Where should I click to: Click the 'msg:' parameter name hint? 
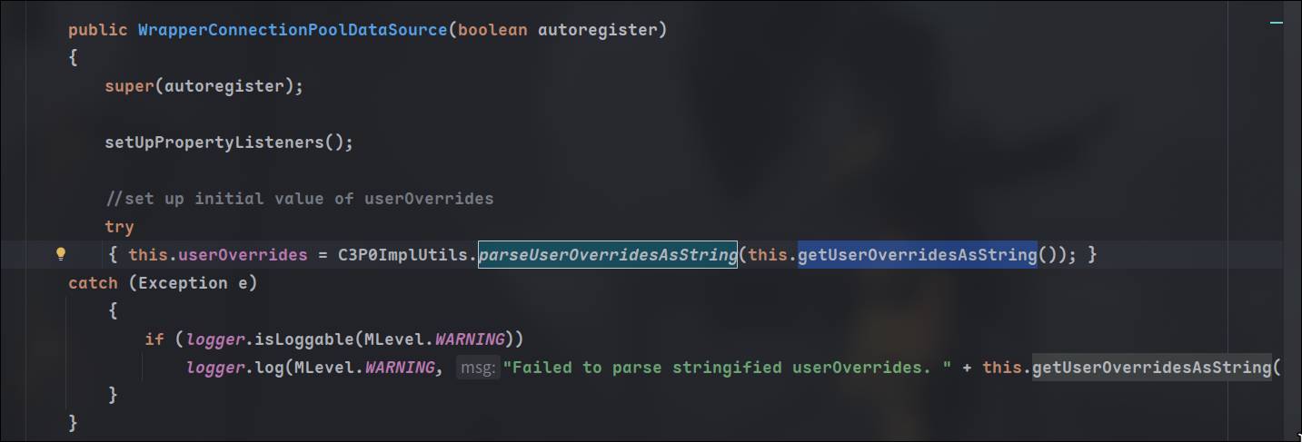pyautogui.click(x=478, y=368)
